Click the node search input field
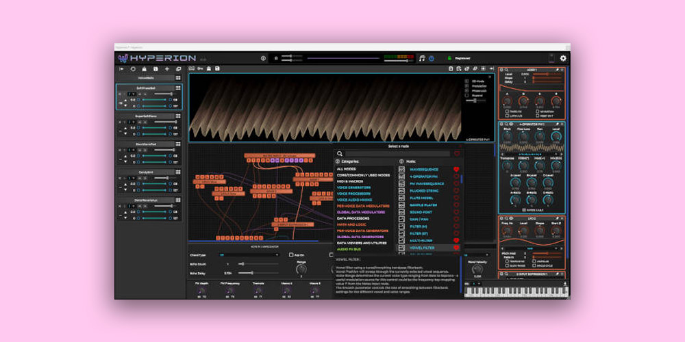 pyautogui.click(x=397, y=154)
